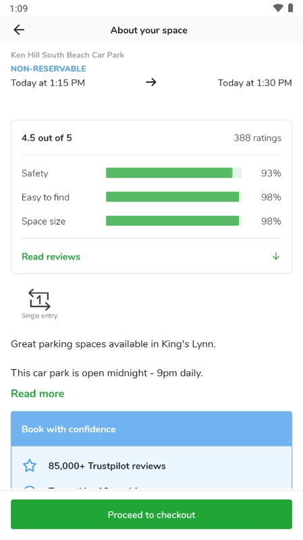The image size is (303, 540).
Task: Tap the 4.5 out of 5 score
Action: point(47,138)
